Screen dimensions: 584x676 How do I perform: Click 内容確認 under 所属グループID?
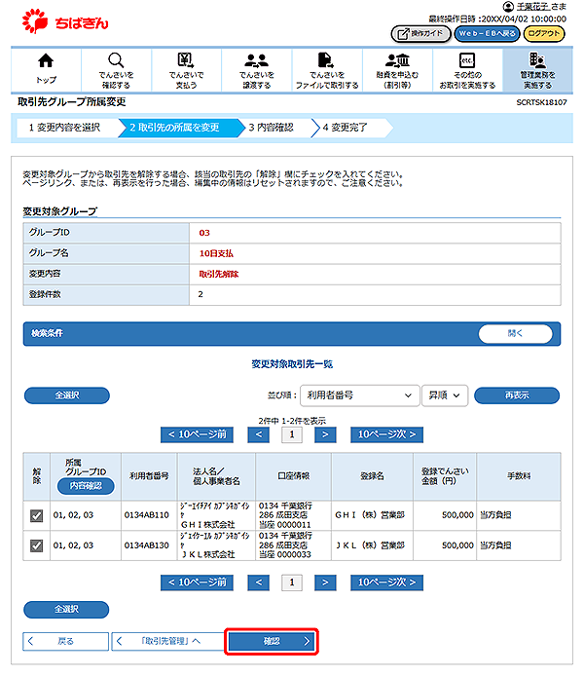point(86,484)
